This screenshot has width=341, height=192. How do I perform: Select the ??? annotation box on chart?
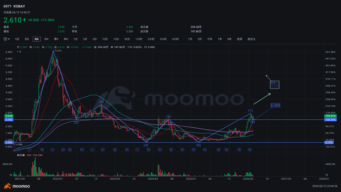click(275, 85)
